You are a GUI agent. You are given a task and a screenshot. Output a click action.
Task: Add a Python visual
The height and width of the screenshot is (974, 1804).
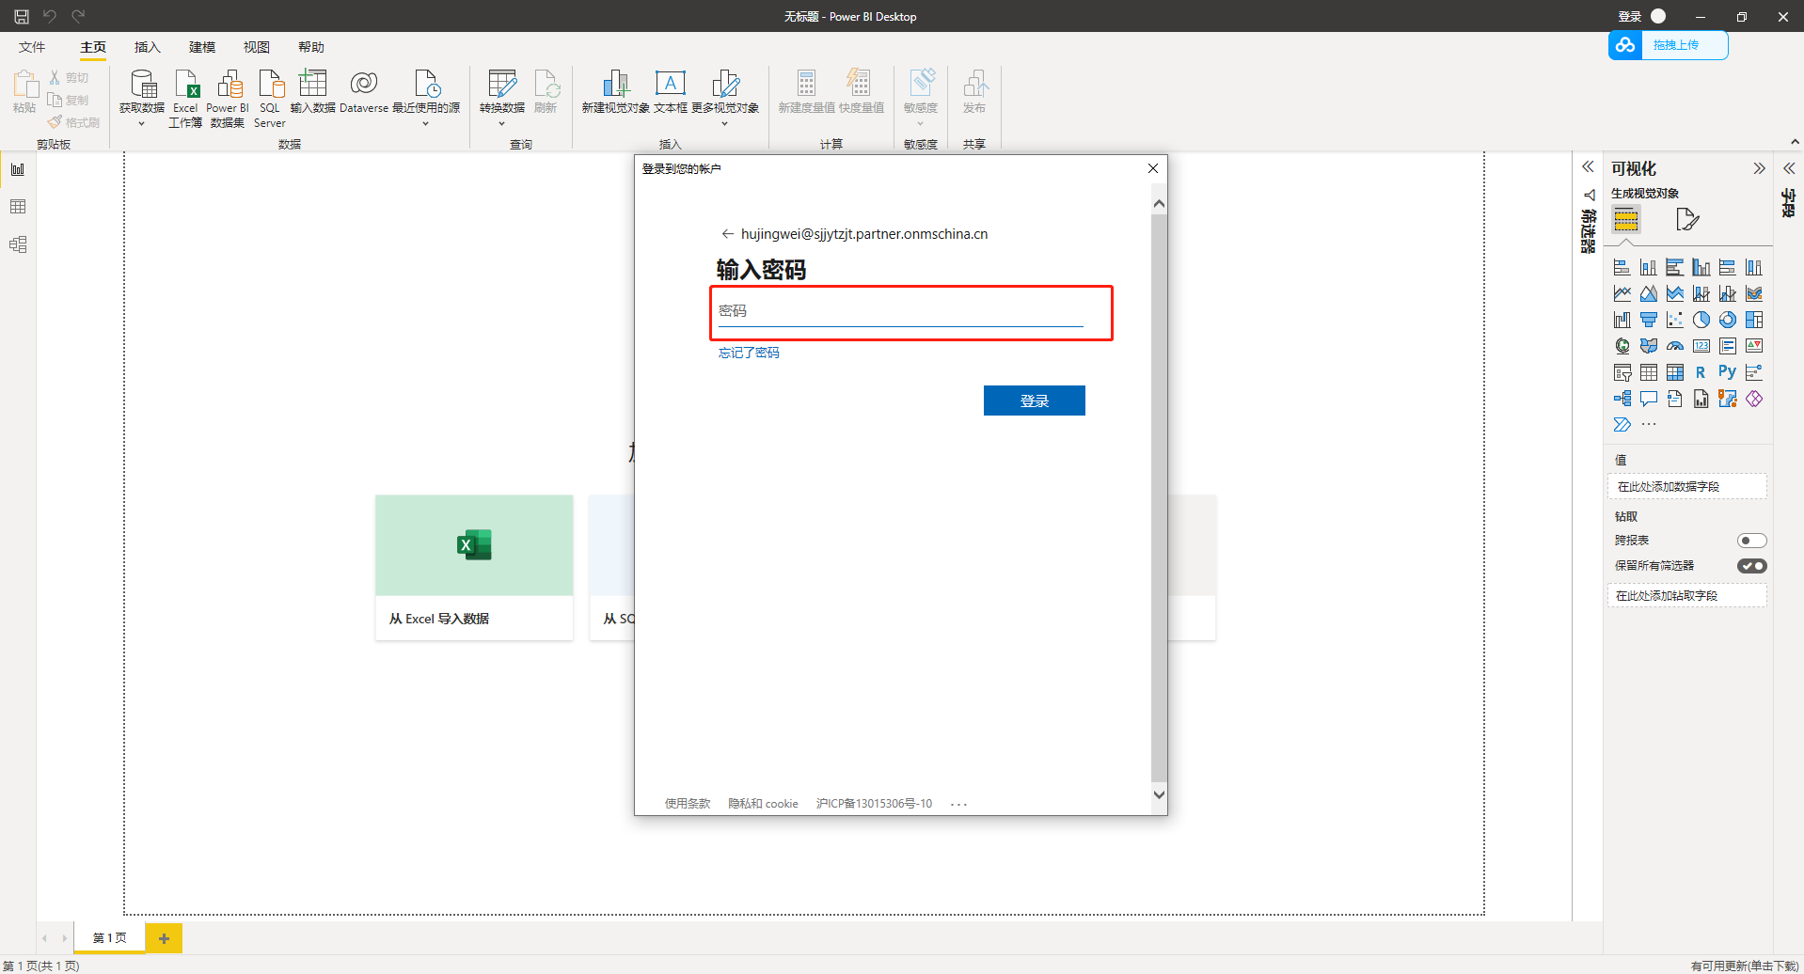point(1727,371)
